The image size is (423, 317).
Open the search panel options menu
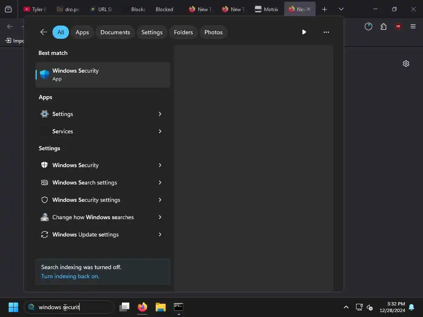[x=326, y=32]
